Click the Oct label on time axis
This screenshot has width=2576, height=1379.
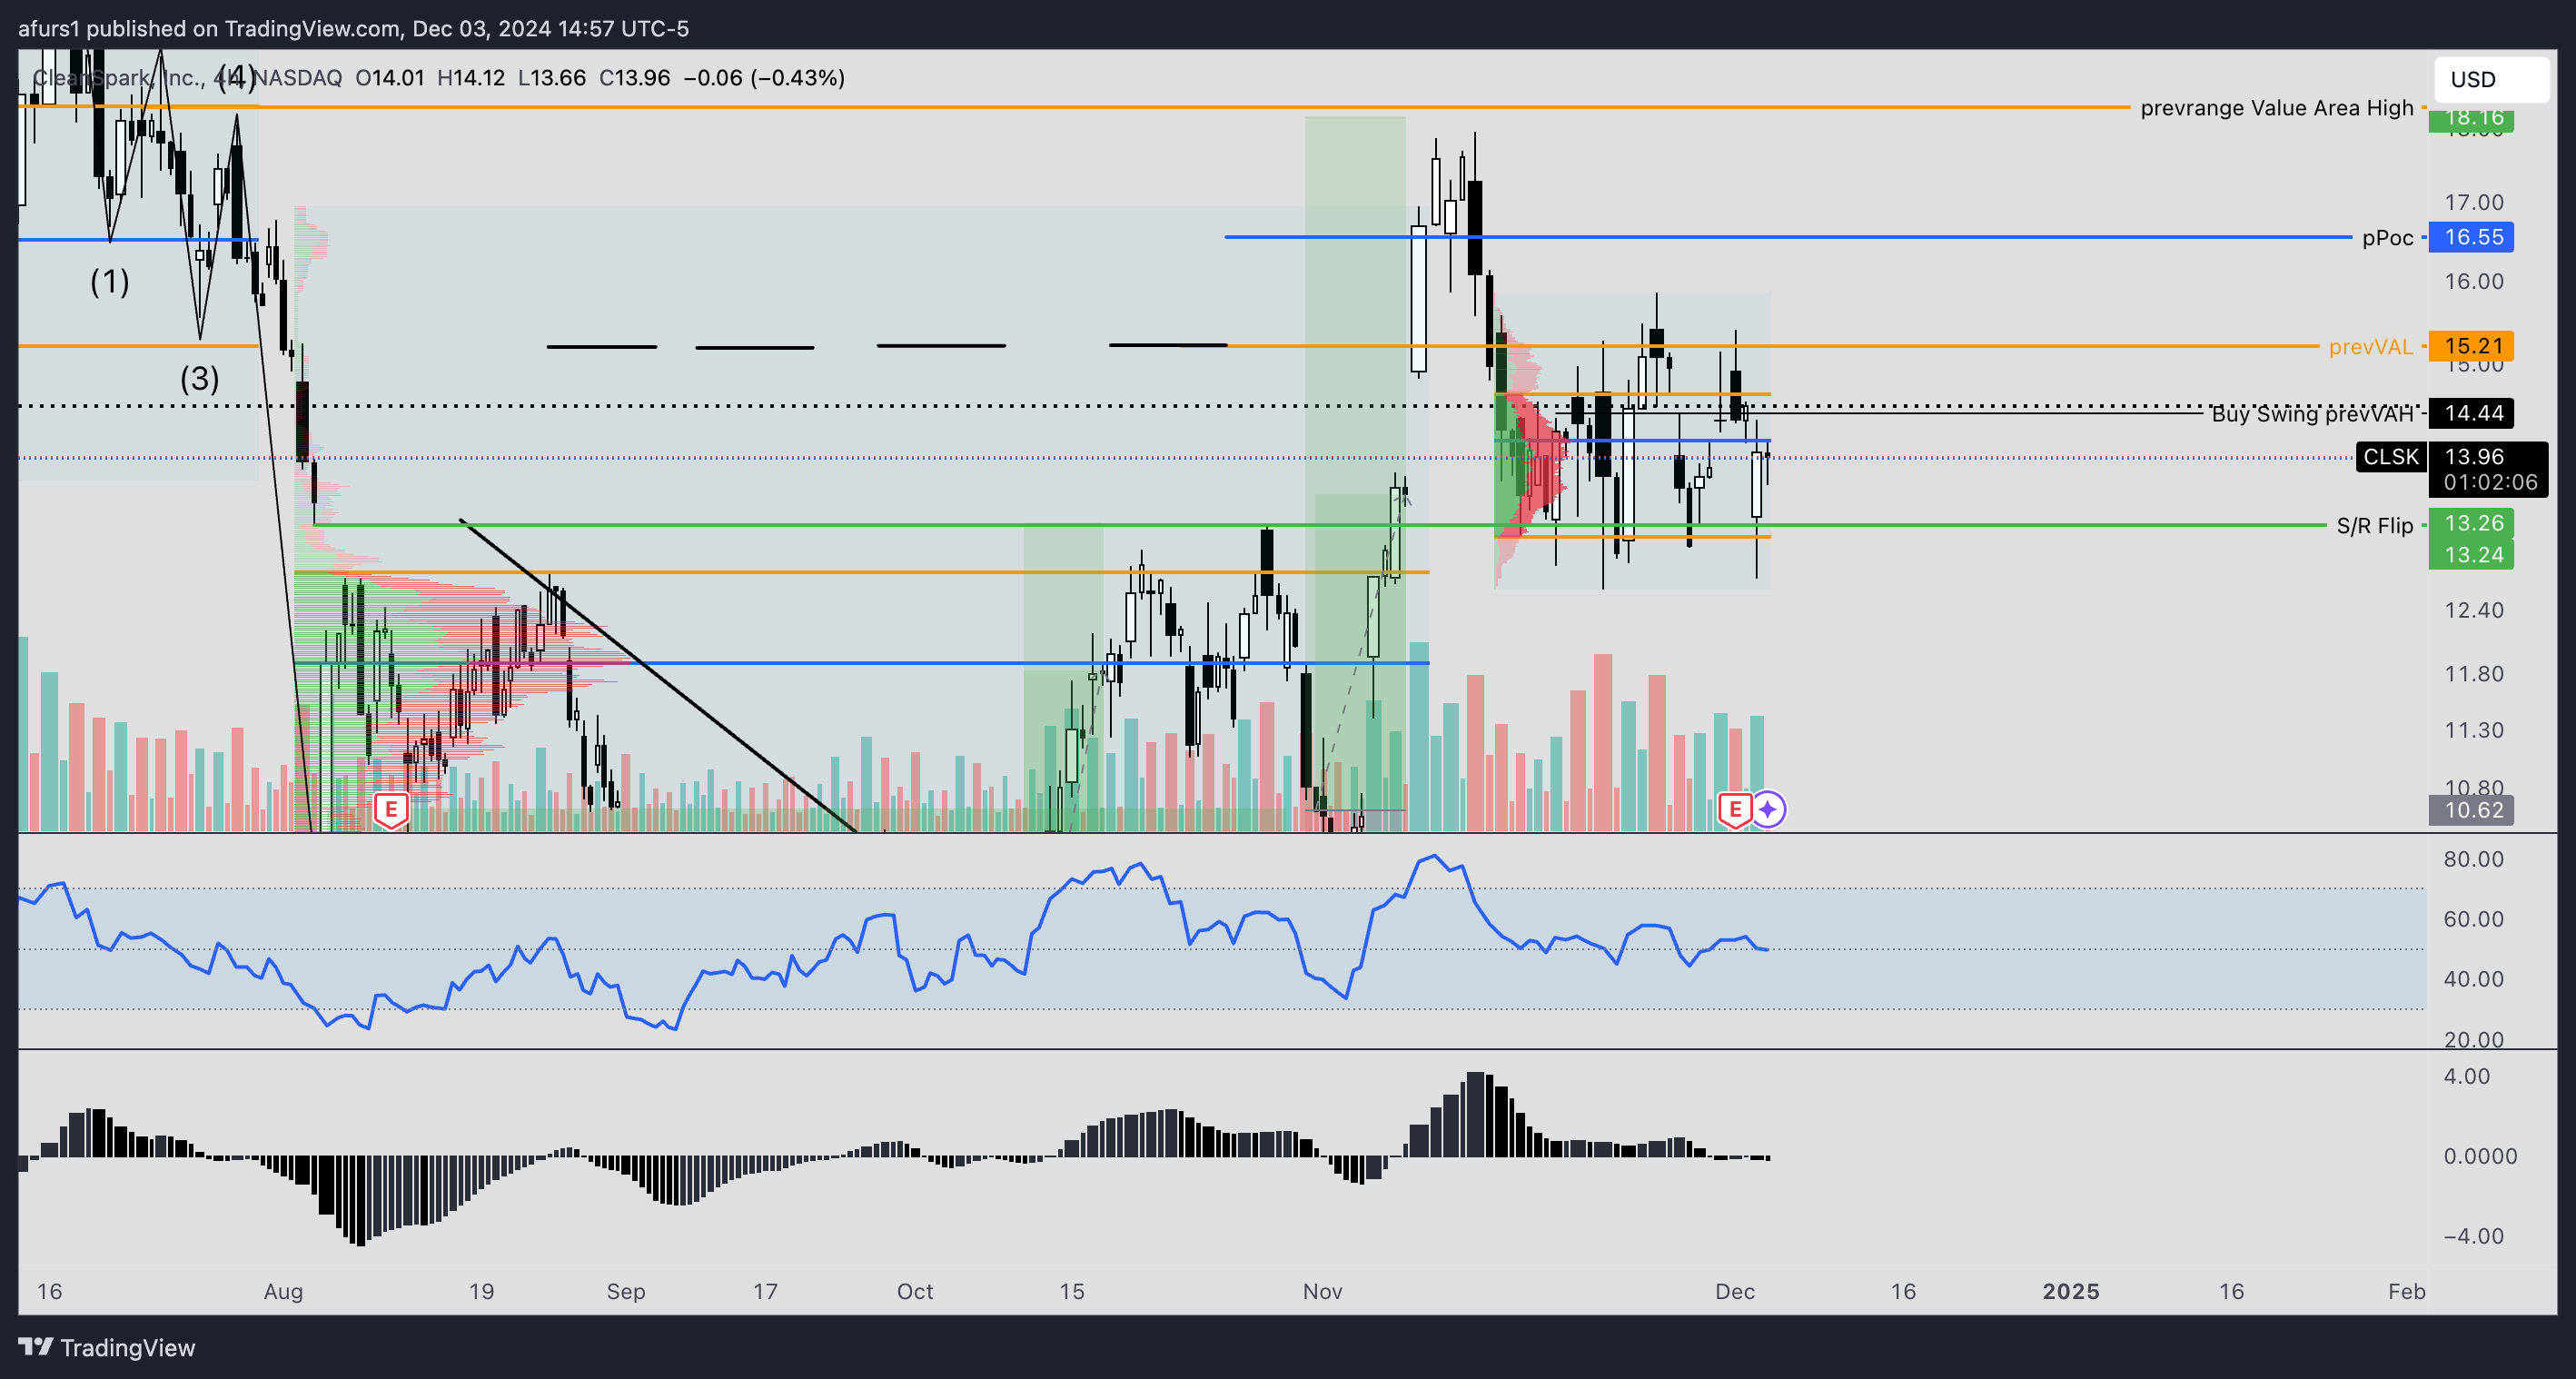[x=915, y=1291]
